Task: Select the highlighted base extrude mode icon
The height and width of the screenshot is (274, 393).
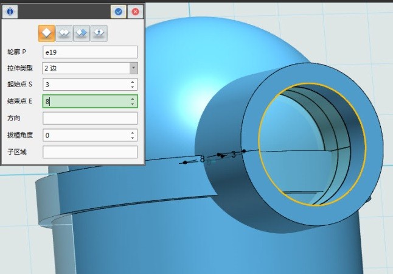Action: tap(47, 33)
